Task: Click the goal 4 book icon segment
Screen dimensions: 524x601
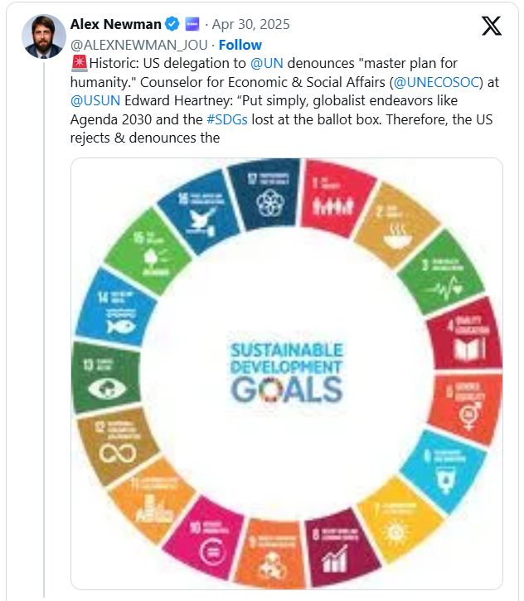Action: 465,334
